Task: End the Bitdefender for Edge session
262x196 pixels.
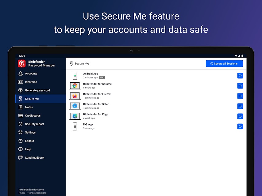Action: coord(240,116)
